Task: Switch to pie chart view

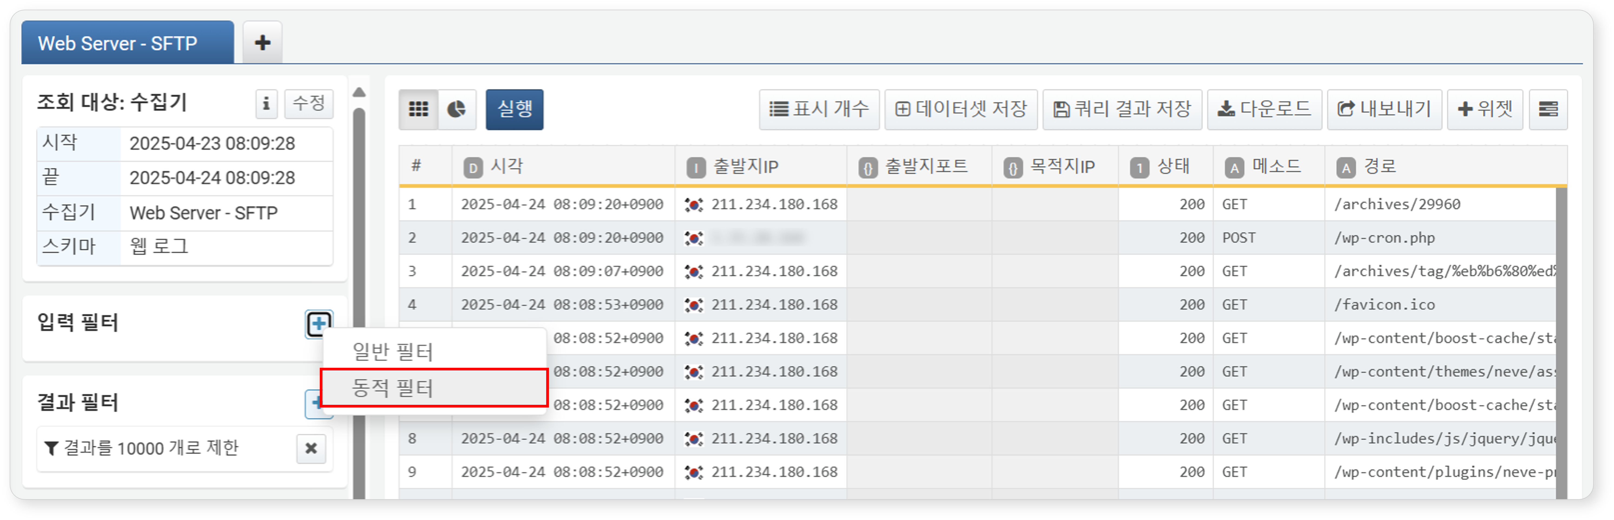Action: tap(457, 110)
